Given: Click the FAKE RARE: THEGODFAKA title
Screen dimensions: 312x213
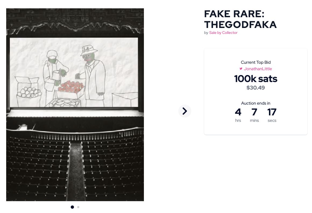Looking at the screenshot, I should [x=240, y=19].
